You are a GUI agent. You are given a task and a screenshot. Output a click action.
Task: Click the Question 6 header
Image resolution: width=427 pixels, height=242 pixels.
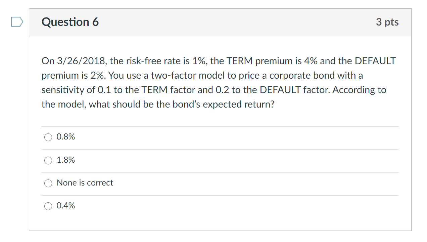click(x=70, y=22)
